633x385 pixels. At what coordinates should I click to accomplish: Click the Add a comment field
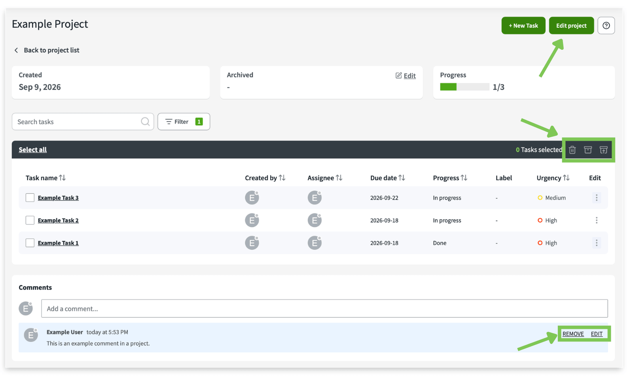click(324, 308)
